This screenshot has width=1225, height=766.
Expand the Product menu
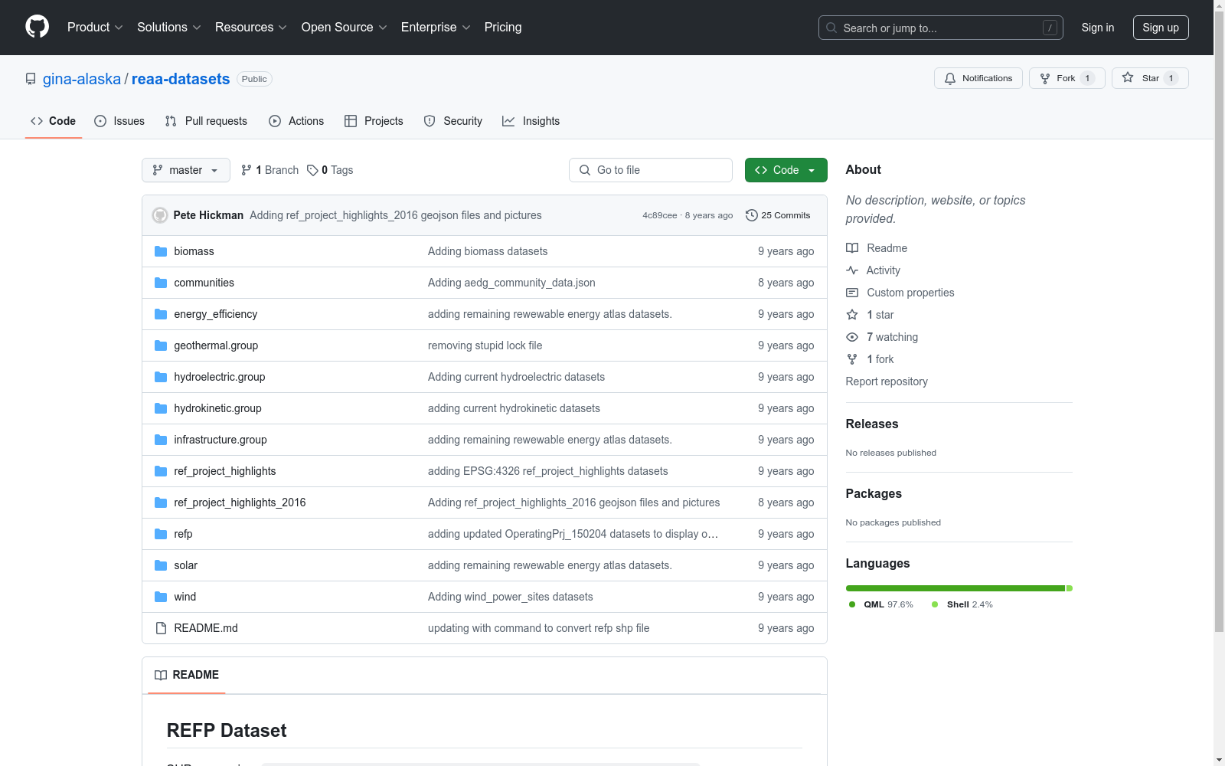click(x=95, y=28)
